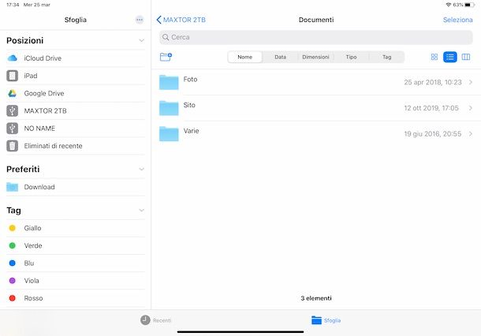Screen dimensions: 481x336
Task: Click the NO NAME USB drive icon
Action: pos(13,129)
